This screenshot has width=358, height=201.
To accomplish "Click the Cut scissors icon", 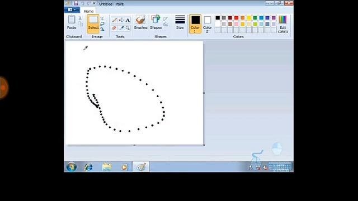I will click(x=80, y=18).
